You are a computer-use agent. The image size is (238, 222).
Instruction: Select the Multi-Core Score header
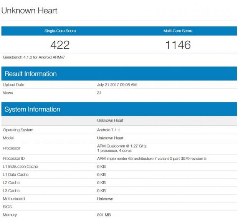pyautogui.click(x=178, y=31)
